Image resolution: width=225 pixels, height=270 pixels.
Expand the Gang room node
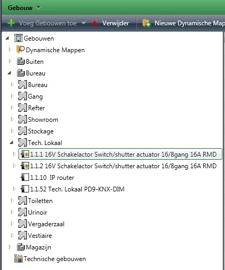tap(12, 96)
